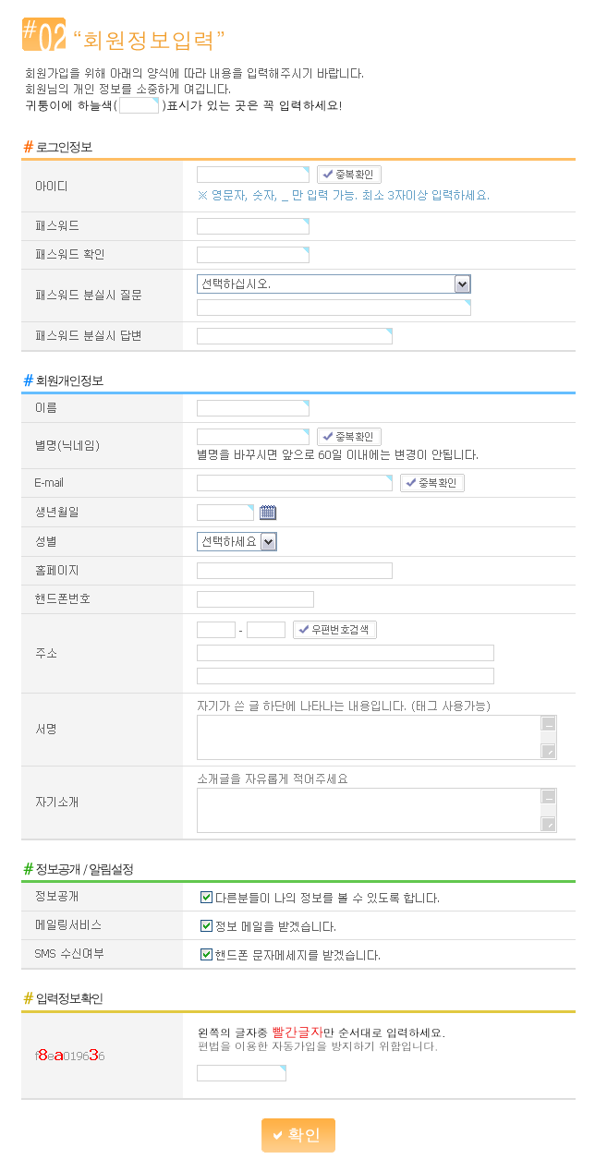
Task: Click the shrink icon in the 서명 textarea
Action: 549,725
